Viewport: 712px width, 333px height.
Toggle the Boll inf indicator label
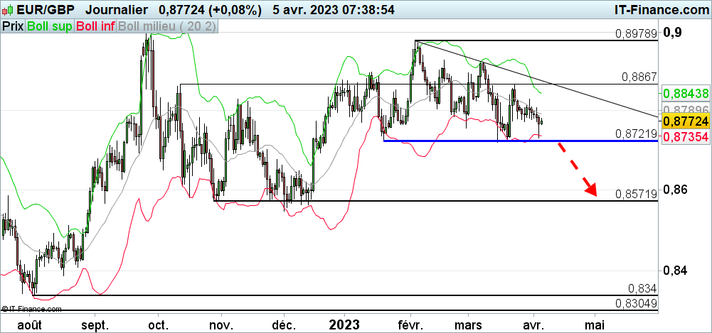point(95,26)
